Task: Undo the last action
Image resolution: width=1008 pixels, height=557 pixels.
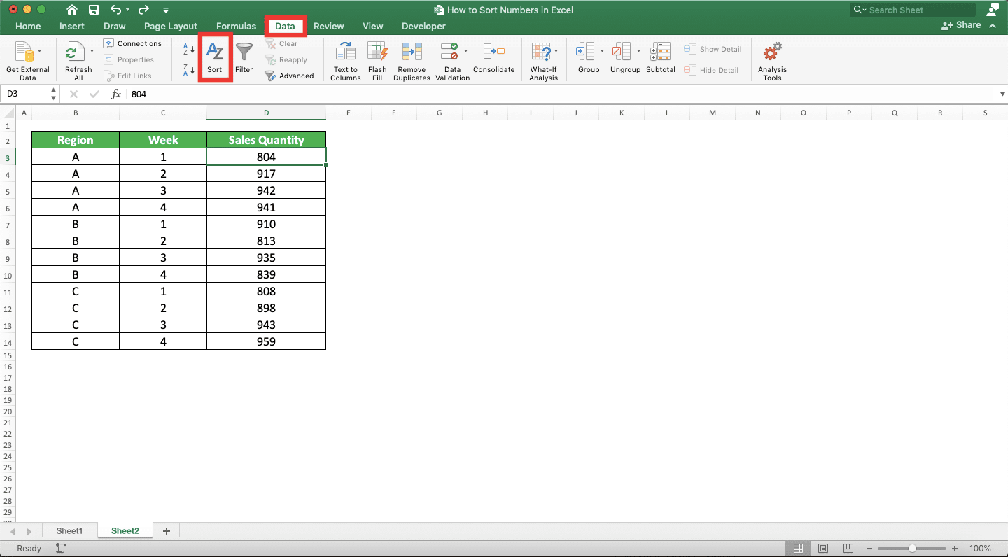Action: coord(115,10)
